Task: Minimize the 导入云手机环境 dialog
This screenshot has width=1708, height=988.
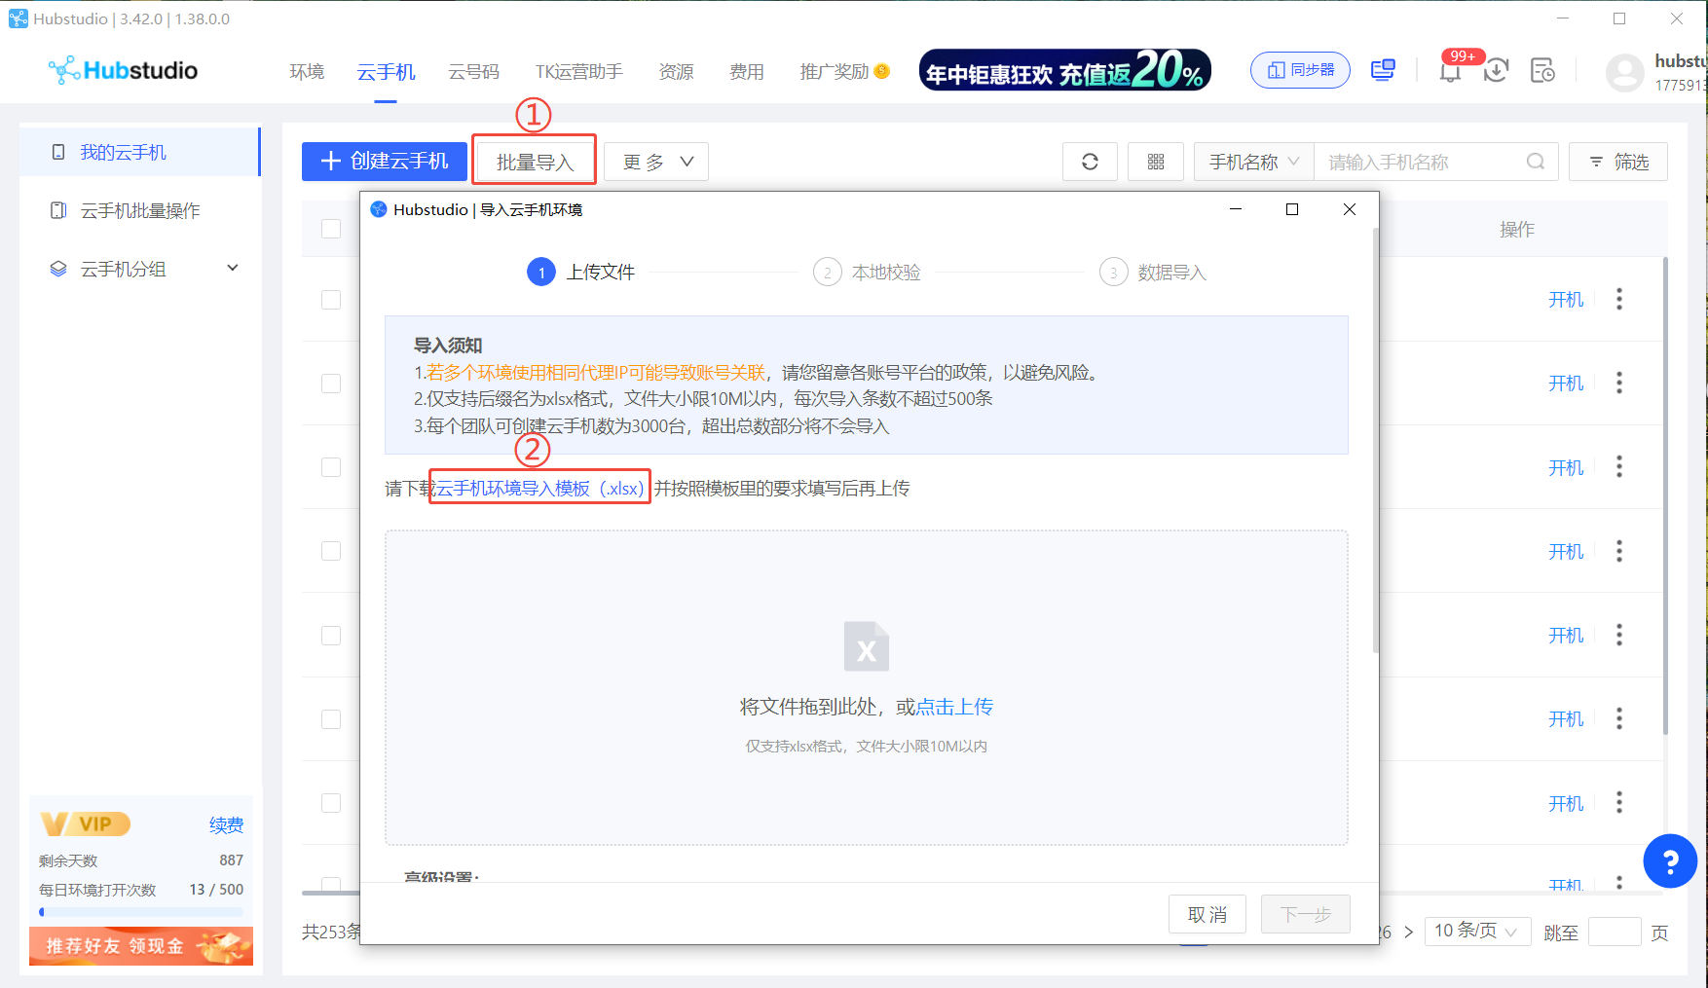Action: pyautogui.click(x=1236, y=209)
